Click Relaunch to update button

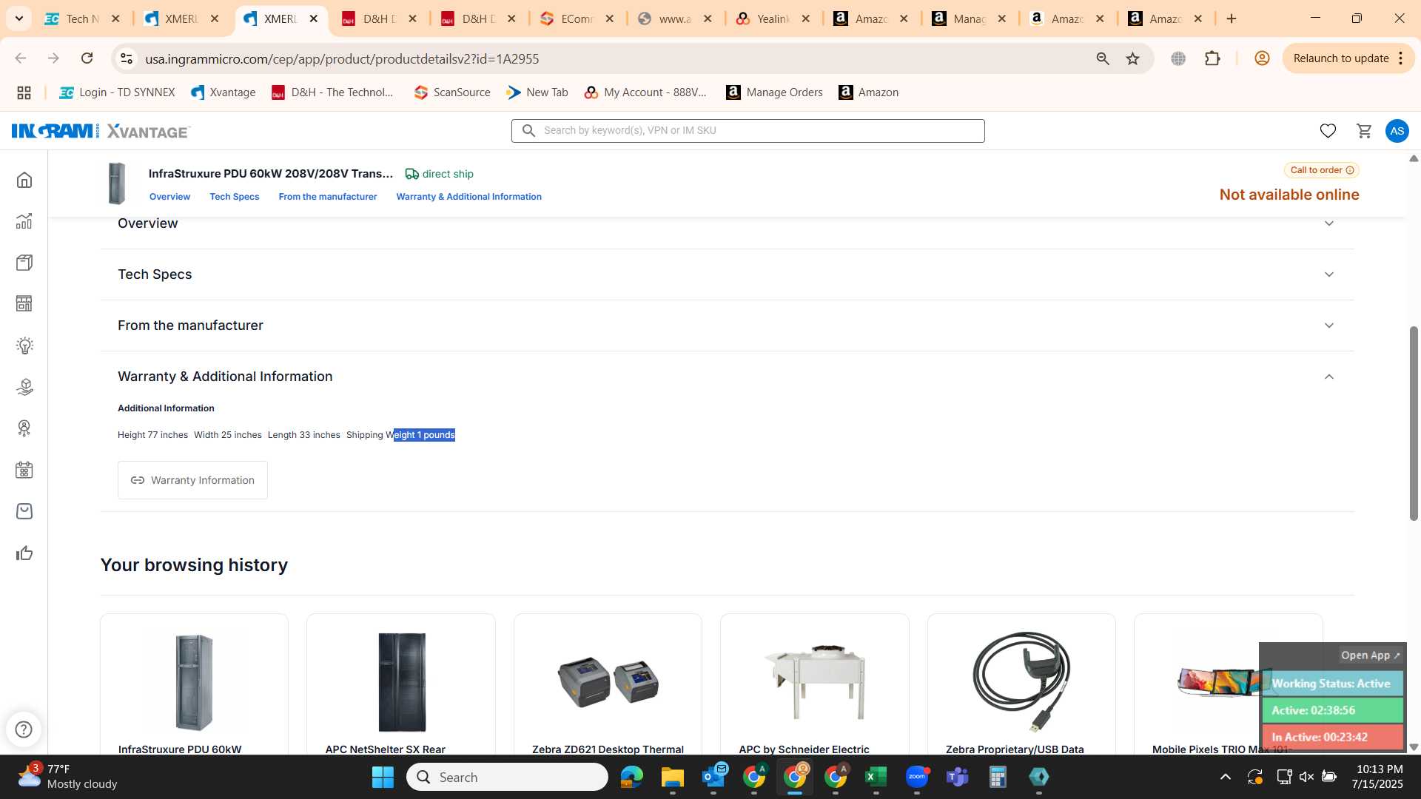coord(1340,58)
